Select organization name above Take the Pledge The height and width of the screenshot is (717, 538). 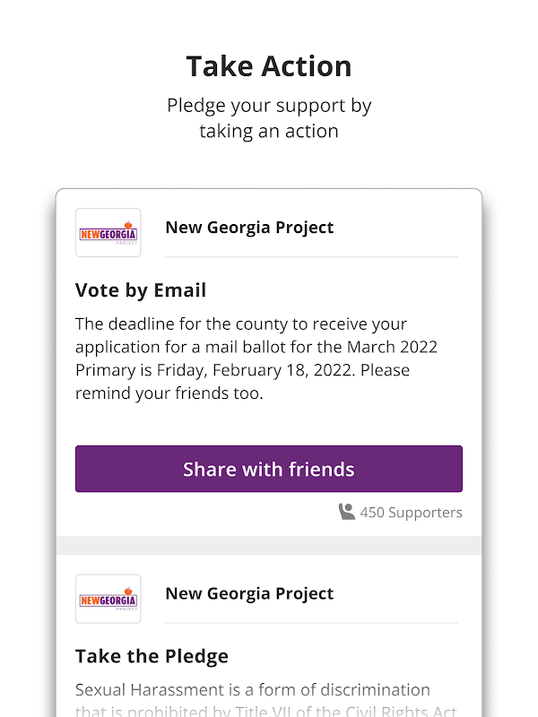click(249, 593)
